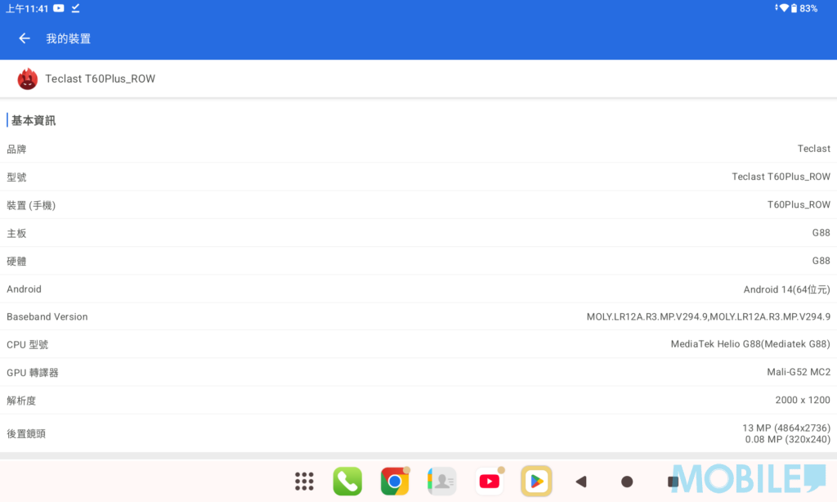Screen dimensions: 837x502
Task: Open the Contacts app in the taskbar
Action: (441, 482)
